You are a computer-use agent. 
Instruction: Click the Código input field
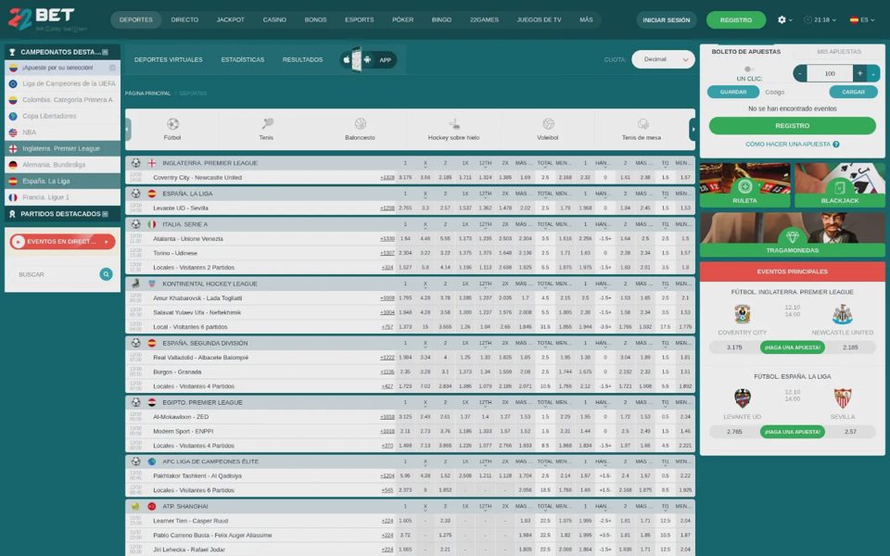coord(795,92)
